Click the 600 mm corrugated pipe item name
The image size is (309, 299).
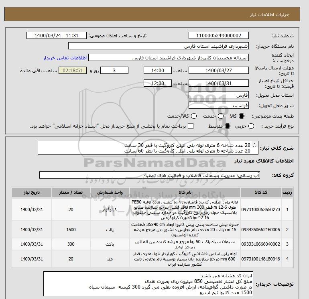[x=185, y=259]
